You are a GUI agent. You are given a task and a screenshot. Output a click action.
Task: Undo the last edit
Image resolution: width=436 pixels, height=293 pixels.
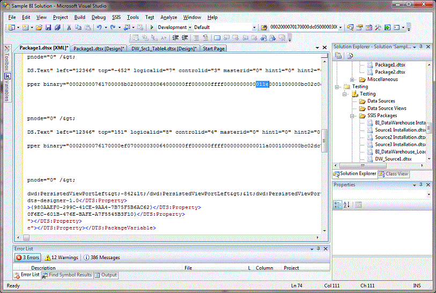coord(99,27)
